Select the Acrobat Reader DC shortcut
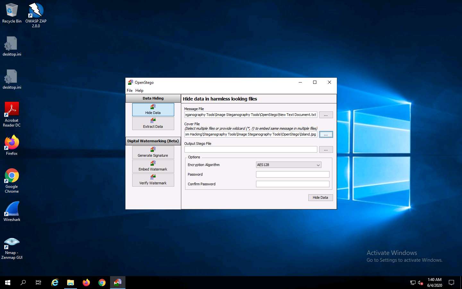Screen dimensions: 462x289 (x=12, y=115)
